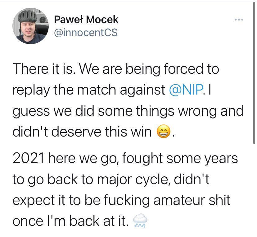
Task: Click the helmet in the avatar photo
Action: [27, 16]
